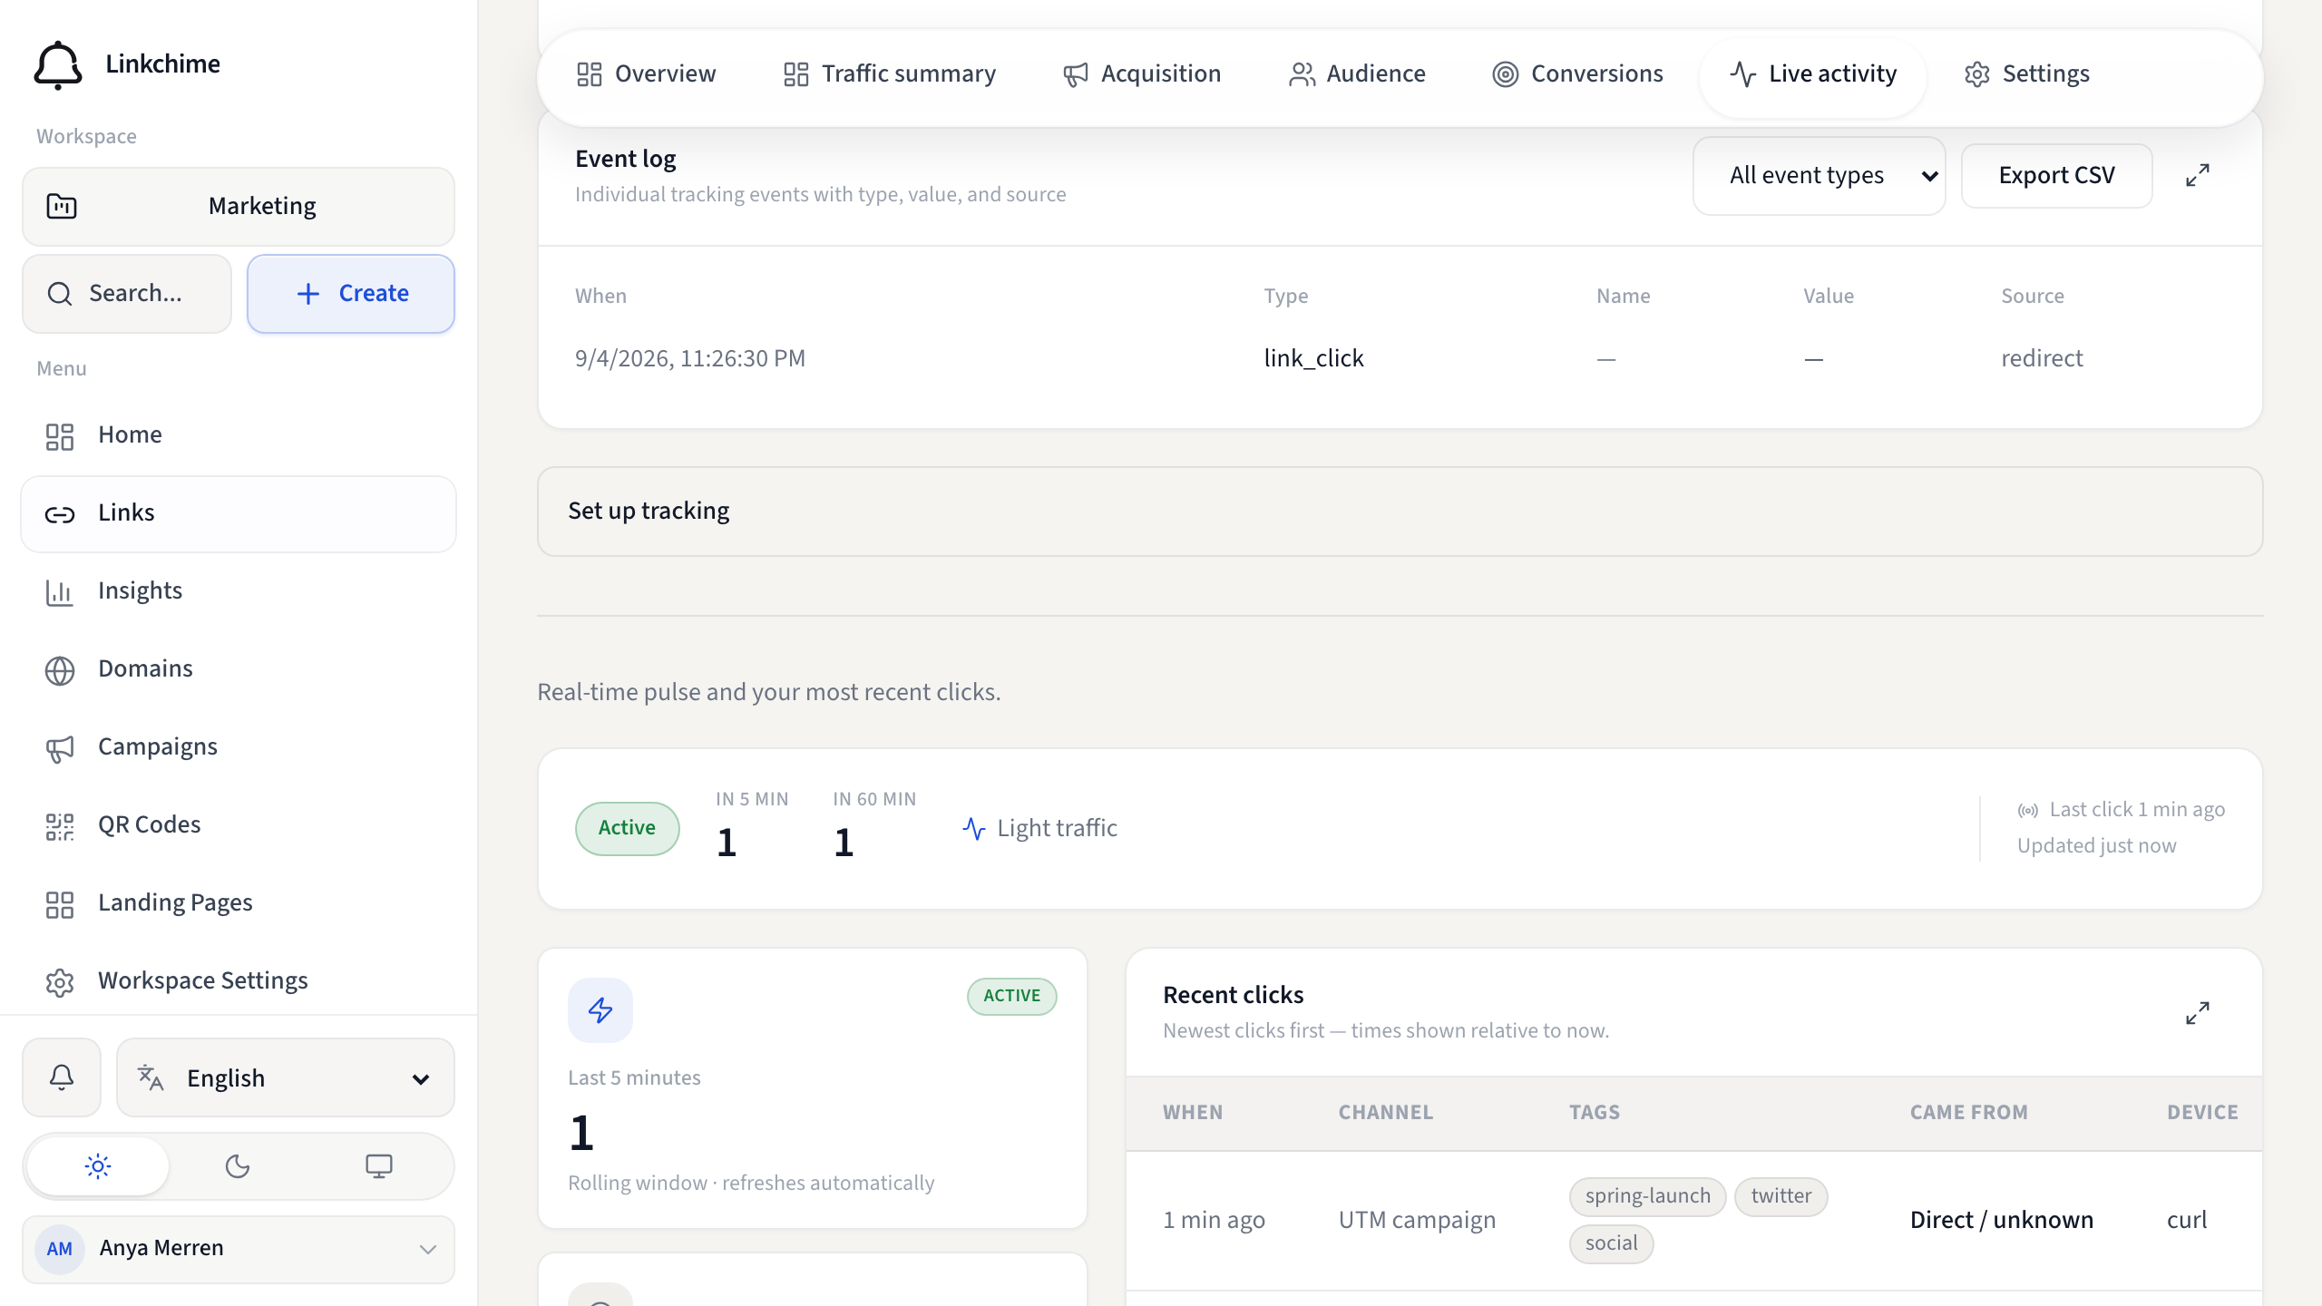Open QR Codes in the sidebar

tap(239, 825)
